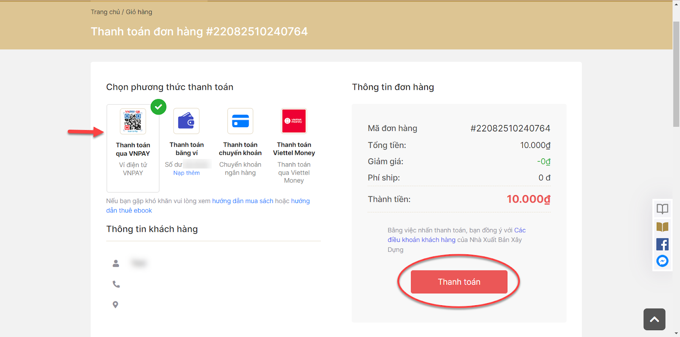Open 'Nạp thêm' wallet top-up link
The height and width of the screenshot is (337, 680).
(186, 173)
